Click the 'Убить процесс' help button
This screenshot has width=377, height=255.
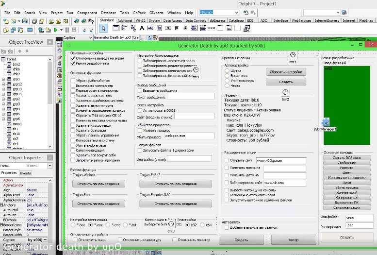[x=347, y=187]
